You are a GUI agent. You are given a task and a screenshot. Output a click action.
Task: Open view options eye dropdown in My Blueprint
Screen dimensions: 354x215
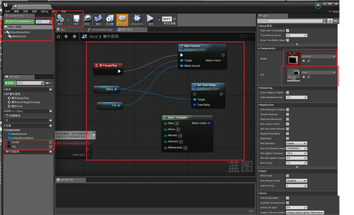click(48, 83)
